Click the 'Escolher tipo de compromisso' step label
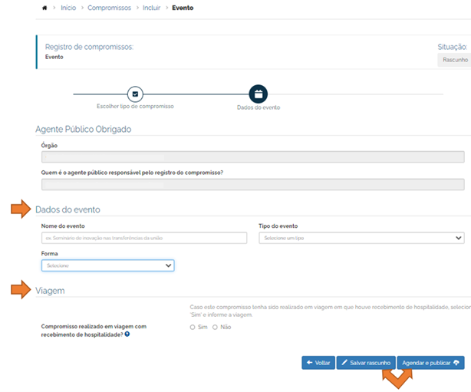The height and width of the screenshot is (392, 471). [135, 106]
